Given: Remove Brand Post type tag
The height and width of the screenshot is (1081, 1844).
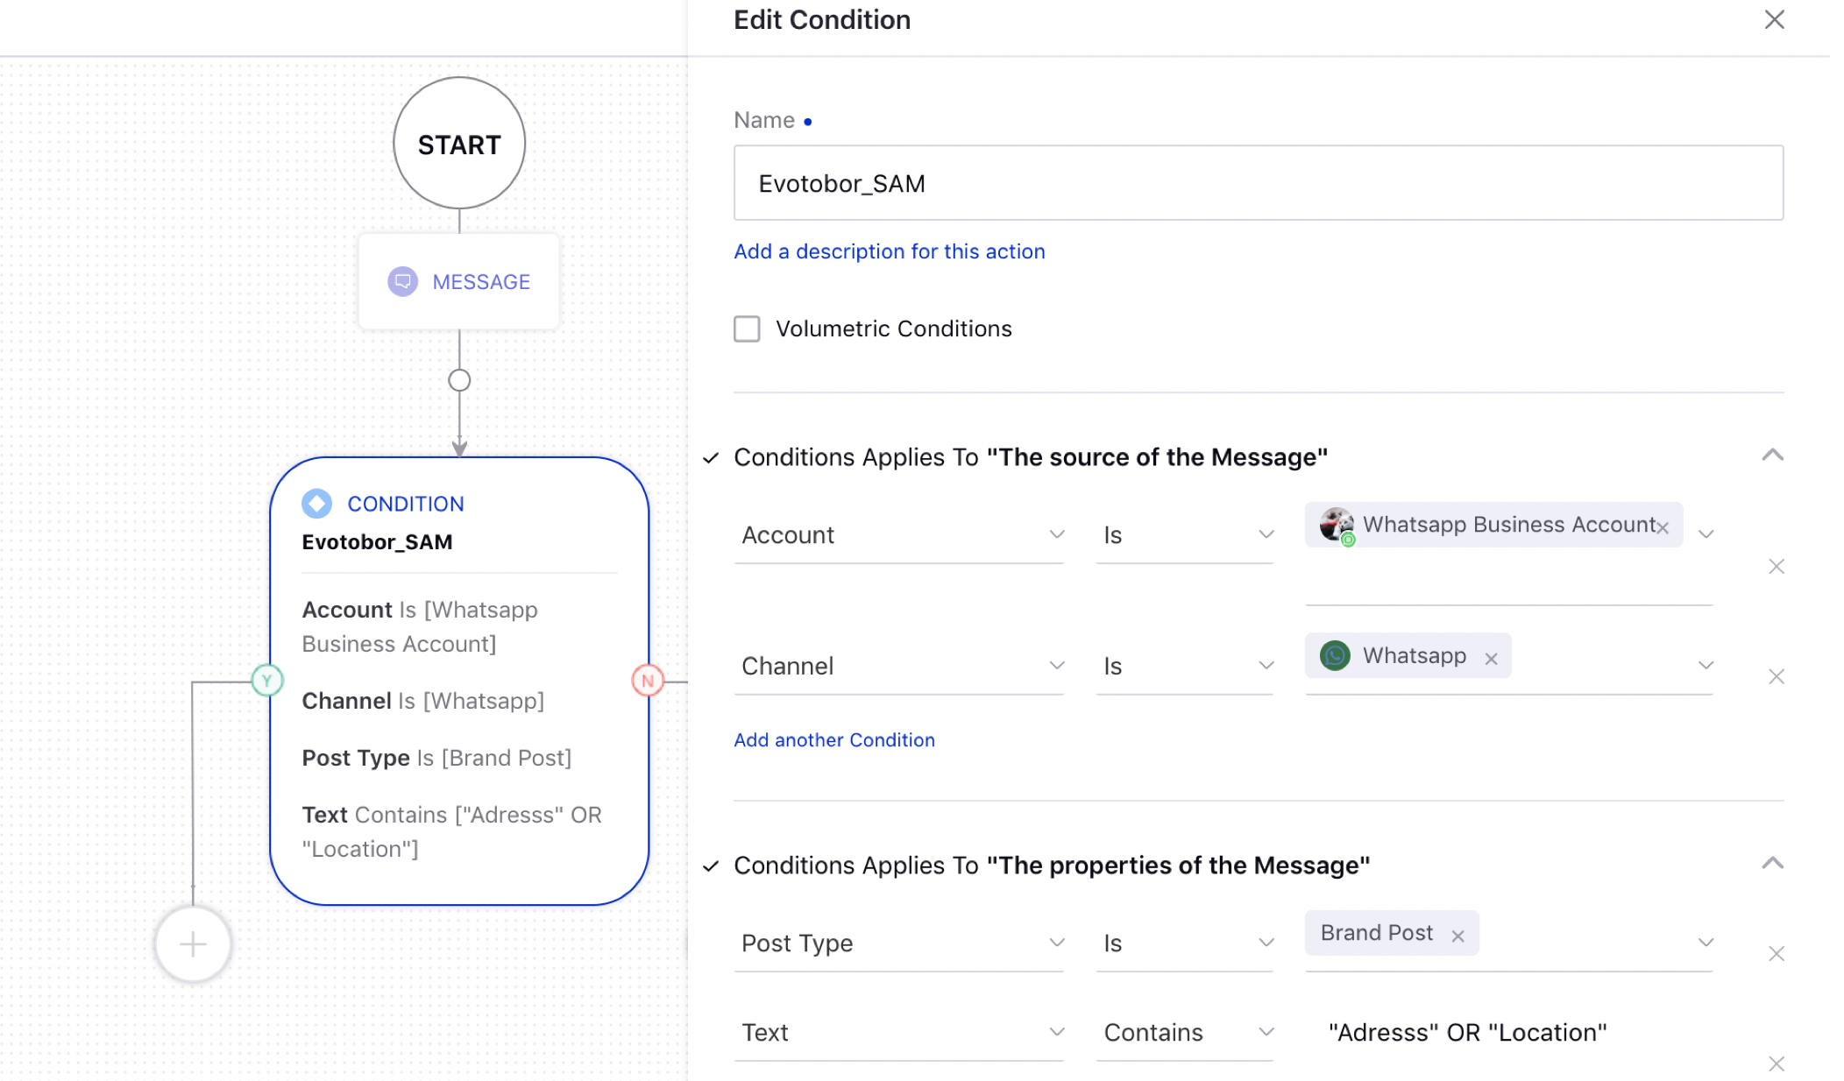Looking at the screenshot, I should pos(1458,933).
